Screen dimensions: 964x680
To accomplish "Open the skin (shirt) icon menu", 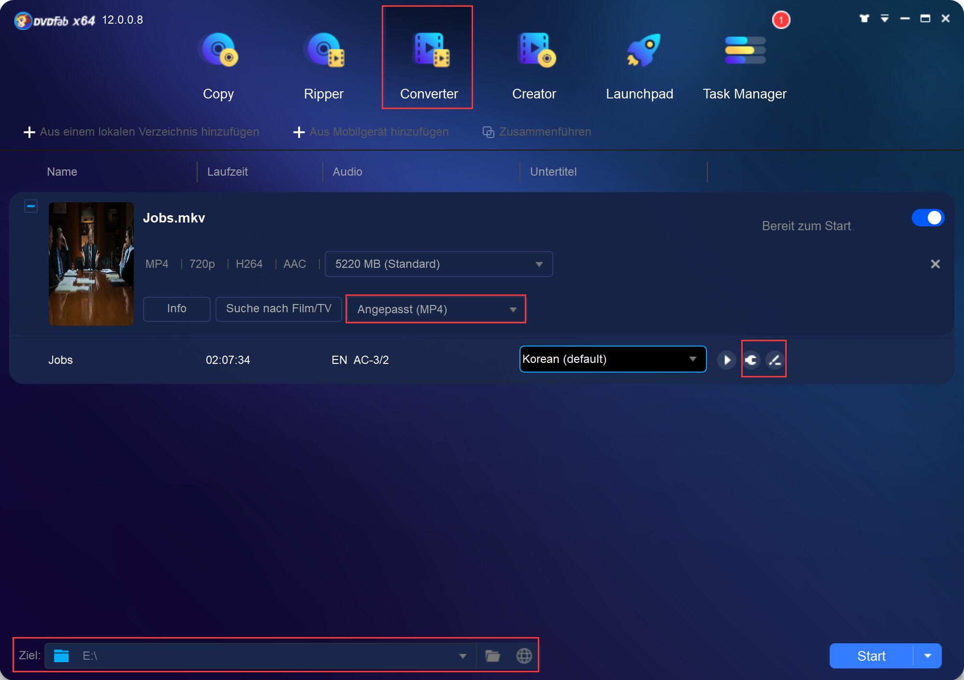I will point(864,18).
